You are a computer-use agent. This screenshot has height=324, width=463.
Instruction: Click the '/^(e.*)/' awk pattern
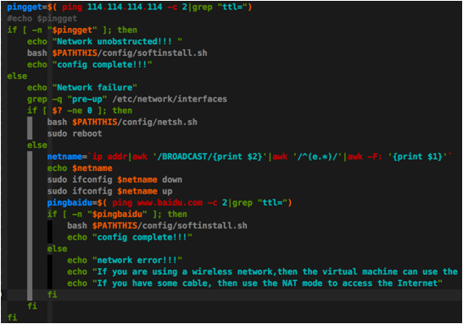(318, 157)
